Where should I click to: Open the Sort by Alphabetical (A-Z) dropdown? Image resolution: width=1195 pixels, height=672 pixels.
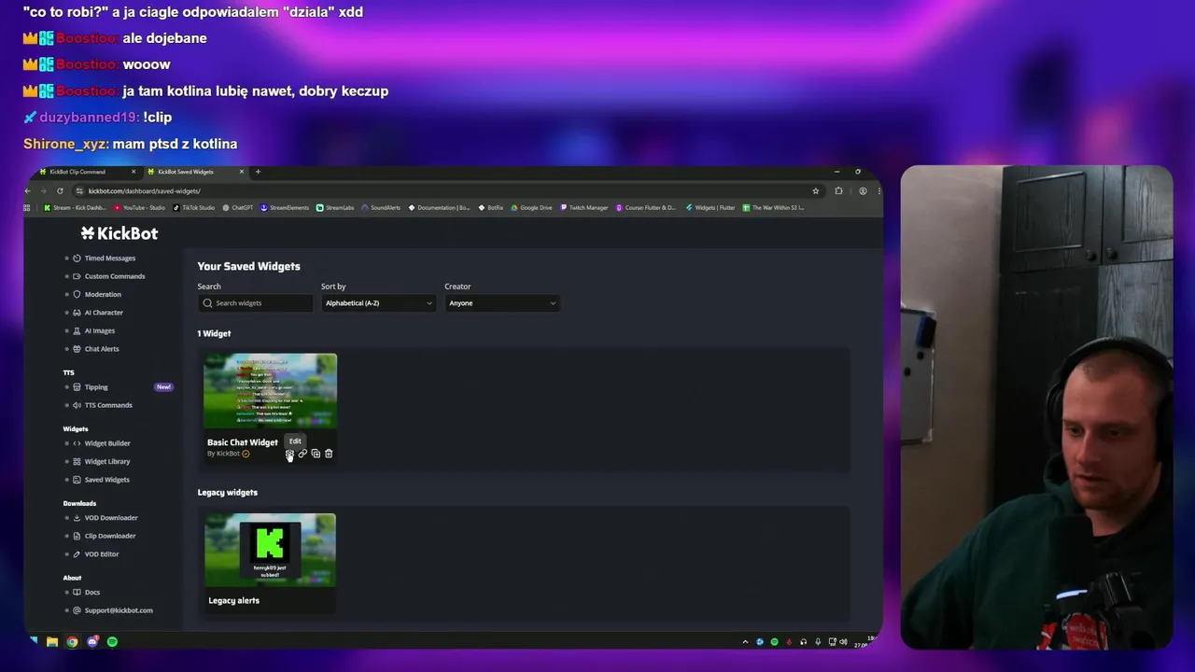(378, 303)
